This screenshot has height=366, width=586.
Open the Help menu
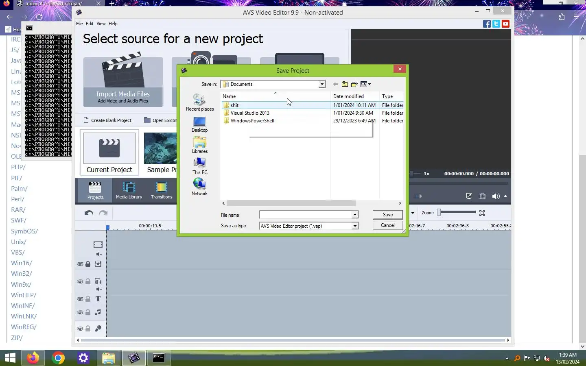[113, 24]
